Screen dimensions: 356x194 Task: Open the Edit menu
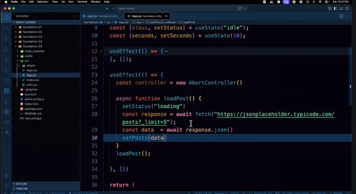31,2
